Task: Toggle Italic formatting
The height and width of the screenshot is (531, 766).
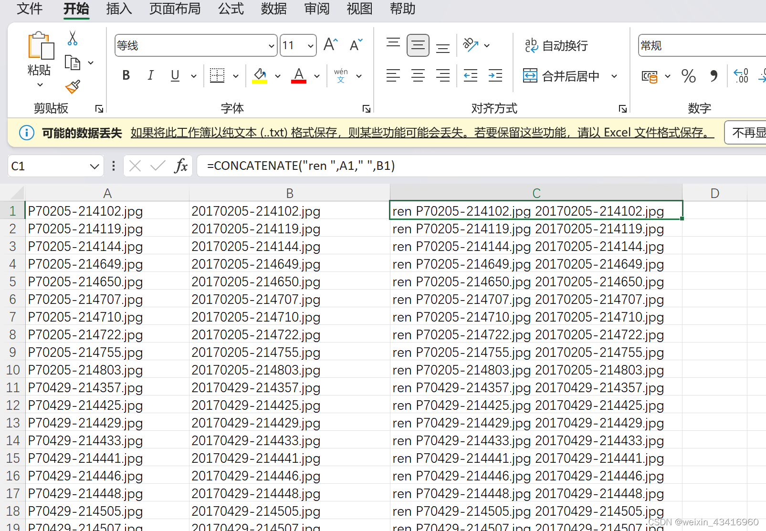Action: pos(150,75)
